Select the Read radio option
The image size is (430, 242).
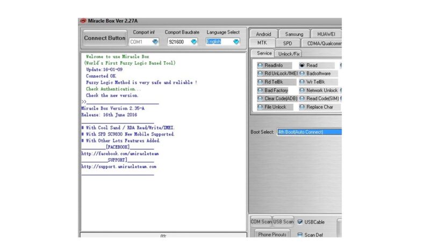pos(317,65)
